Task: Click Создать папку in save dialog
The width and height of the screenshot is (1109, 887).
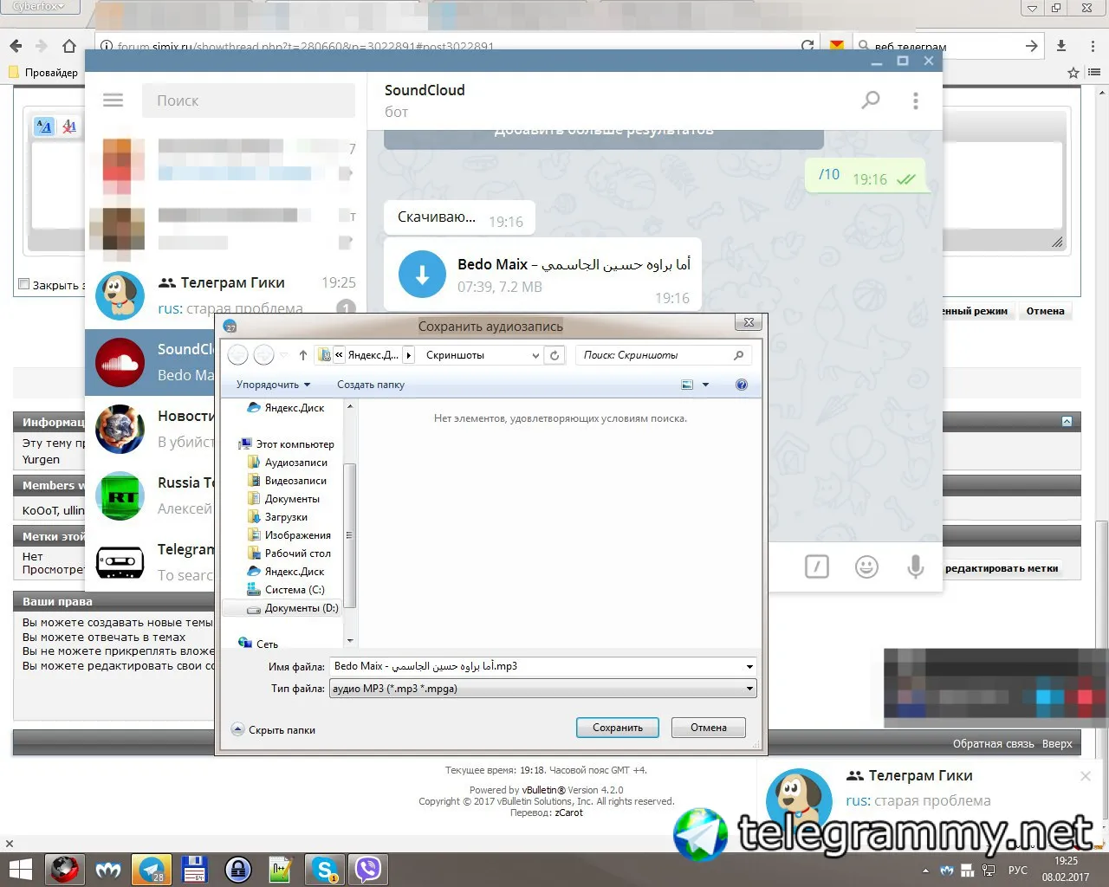Action: (371, 385)
